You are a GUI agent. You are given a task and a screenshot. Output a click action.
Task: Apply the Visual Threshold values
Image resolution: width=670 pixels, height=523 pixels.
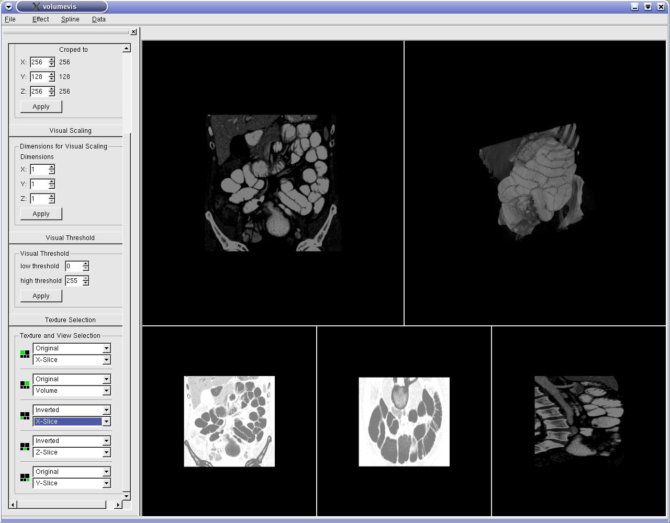tap(41, 296)
